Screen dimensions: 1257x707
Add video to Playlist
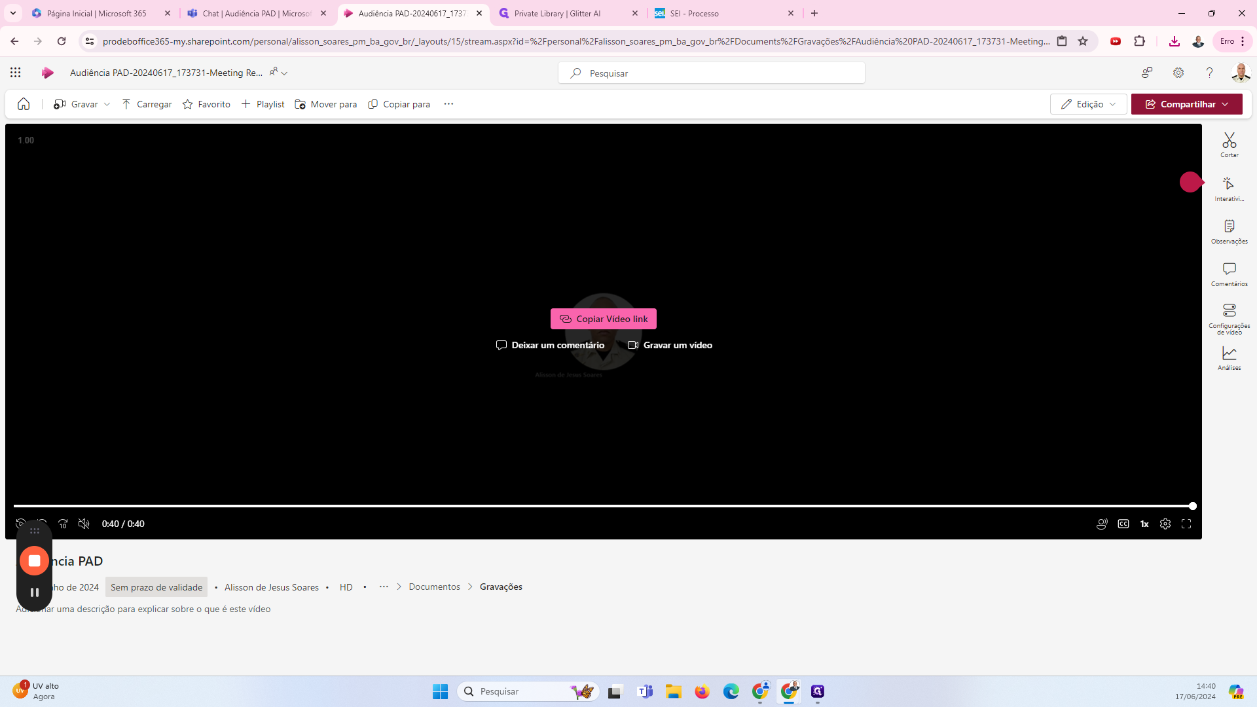[x=263, y=104]
